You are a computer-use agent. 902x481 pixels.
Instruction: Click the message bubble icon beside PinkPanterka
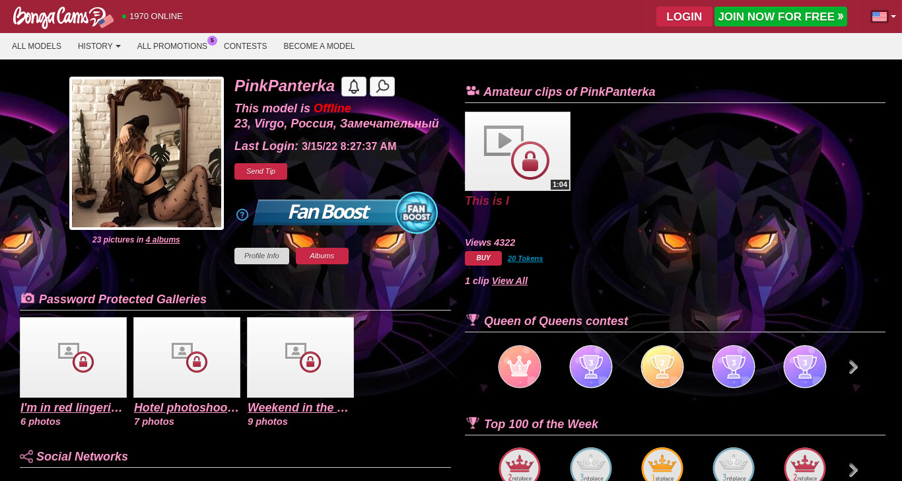pos(382,87)
